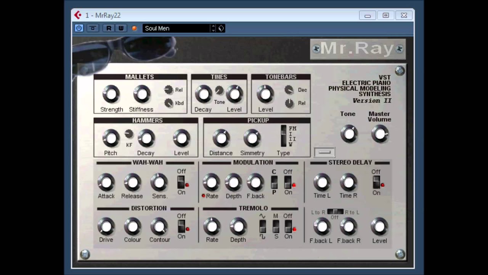This screenshot has height=275, width=488.
Task: Click the Pickup Type selector switch
Action: (x=284, y=136)
